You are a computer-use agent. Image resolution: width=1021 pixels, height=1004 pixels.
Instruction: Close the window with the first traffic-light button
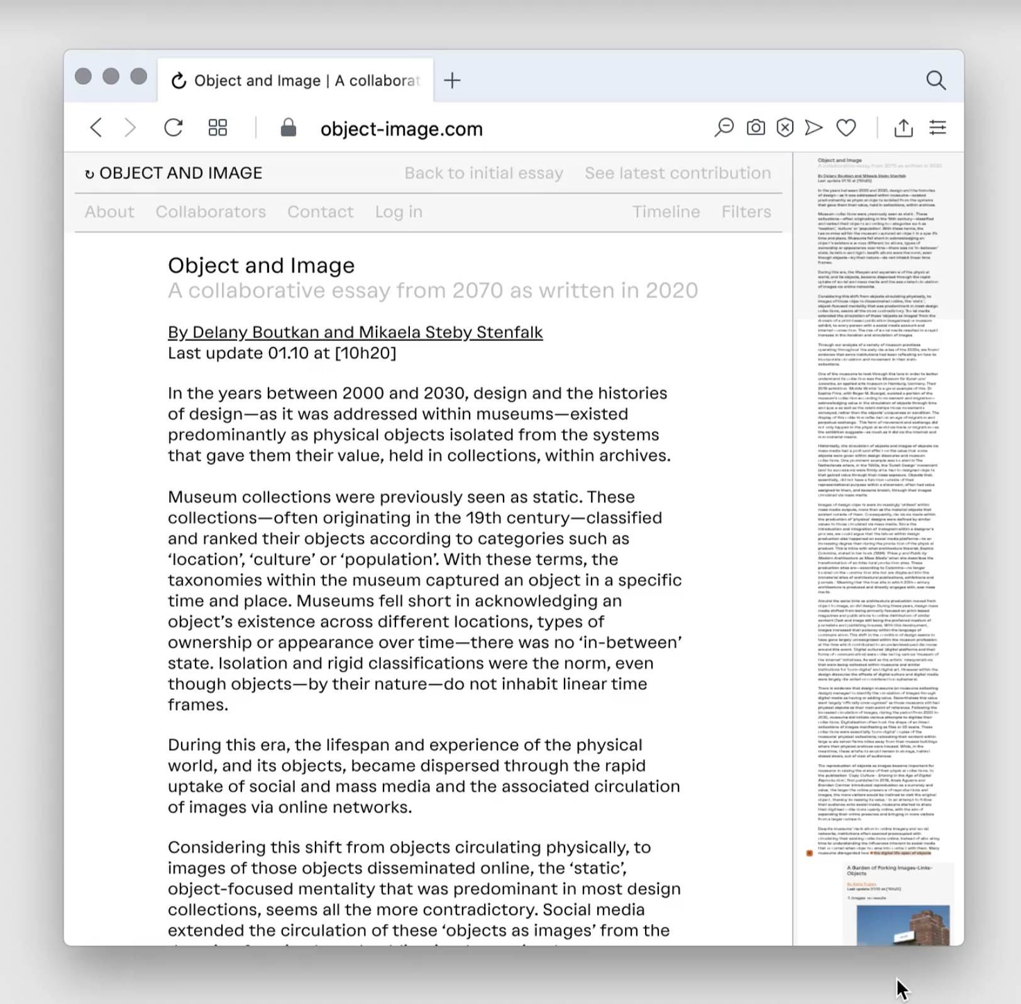pyautogui.click(x=83, y=77)
